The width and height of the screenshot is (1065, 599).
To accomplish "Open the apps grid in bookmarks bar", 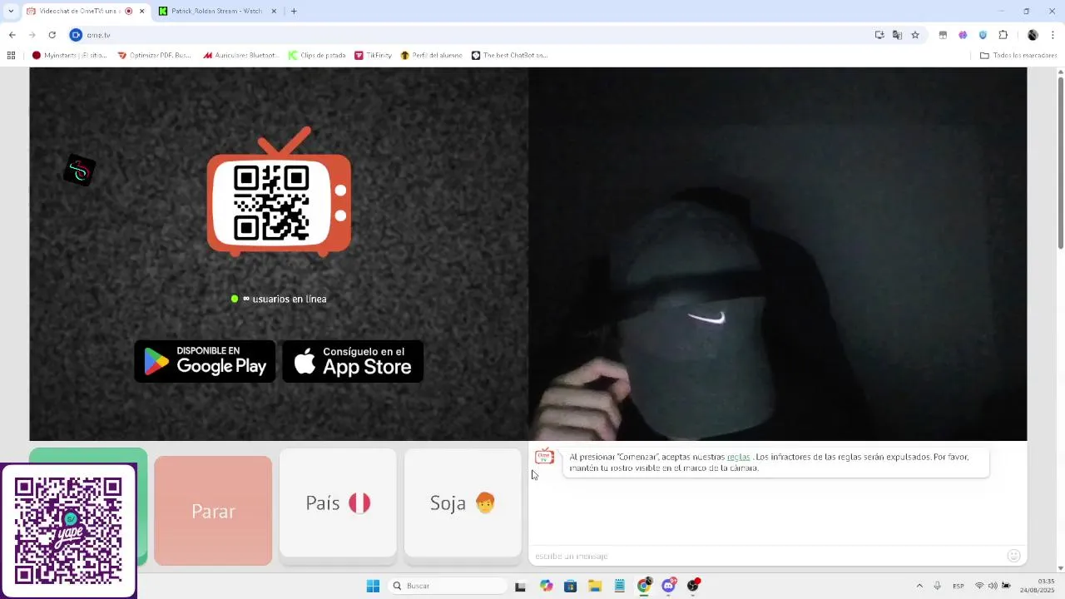I will (x=11, y=56).
